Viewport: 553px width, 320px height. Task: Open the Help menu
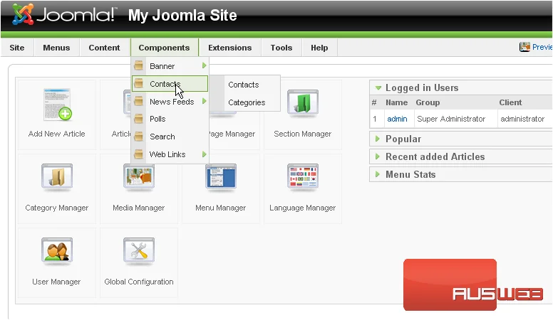click(x=319, y=48)
